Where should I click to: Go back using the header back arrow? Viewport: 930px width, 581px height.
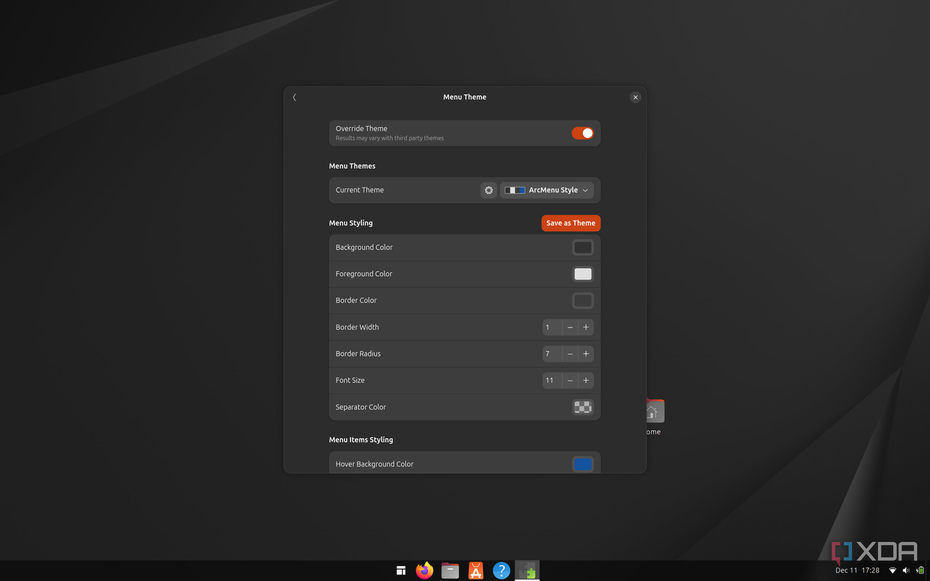tap(294, 97)
